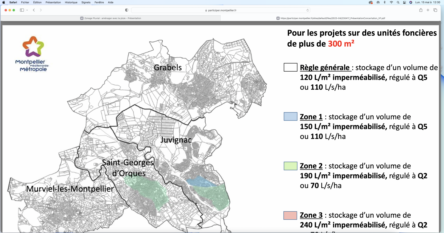Switch to the Zonage Pluvial tab
The image size is (444, 233).
[x=110, y=18]
